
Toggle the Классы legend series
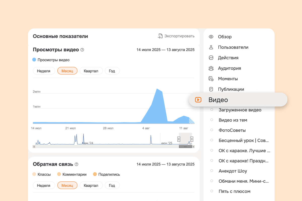pos(42,174)
